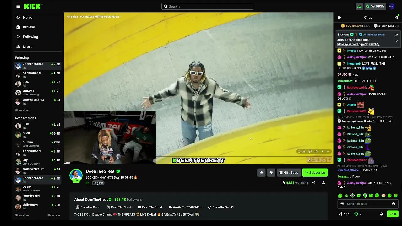Viewport: 402px width, 226px height.
Task: Click the green Chat send button
Action: (393, 214)
